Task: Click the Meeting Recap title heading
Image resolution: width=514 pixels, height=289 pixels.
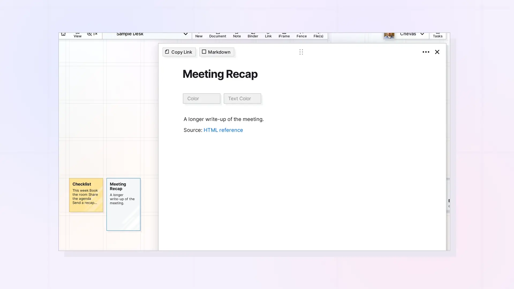Action: [220, 74]
